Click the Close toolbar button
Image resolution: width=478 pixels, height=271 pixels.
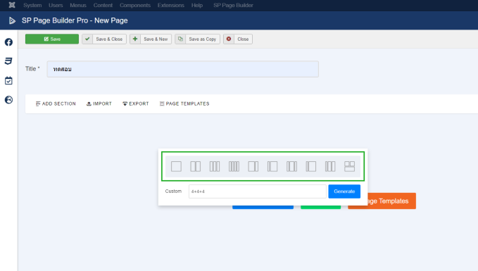point(238,39)
